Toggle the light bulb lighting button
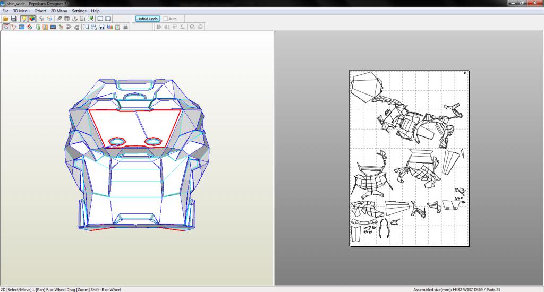Screen dimensions: 544x292 click(24, 19)
